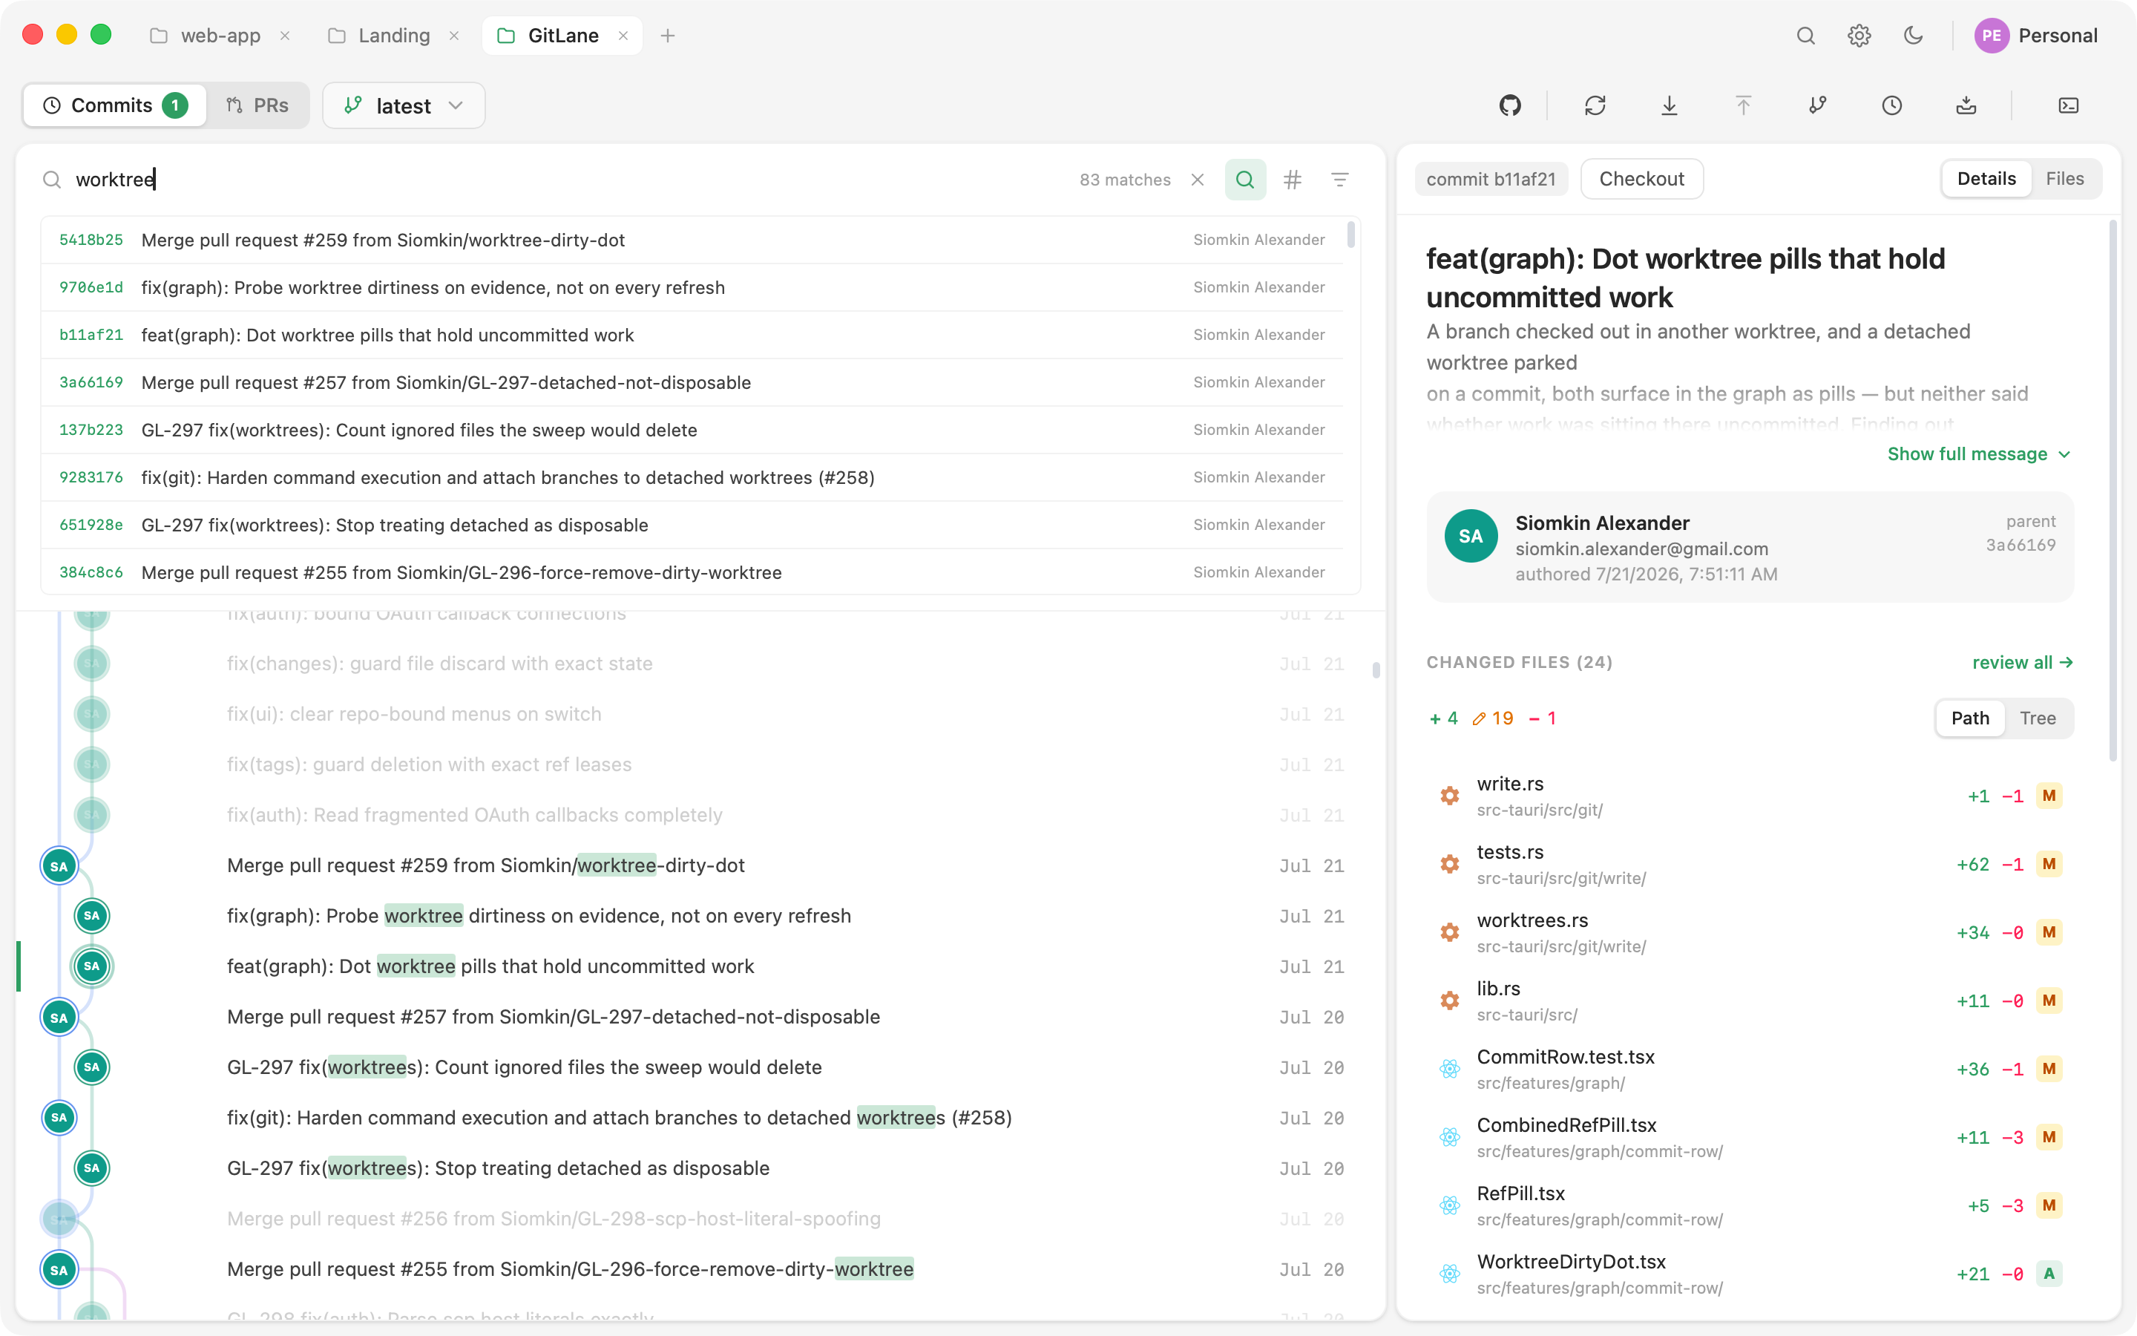
Task: Open the history clock icon in toolbar
Action: 1891,105
